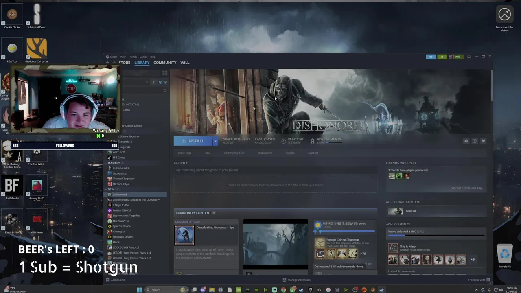Open the Battlefield 6 desktop shortcut
This screenshot has width=521, height=293.
pyautogui.click(x=12, y=187)
